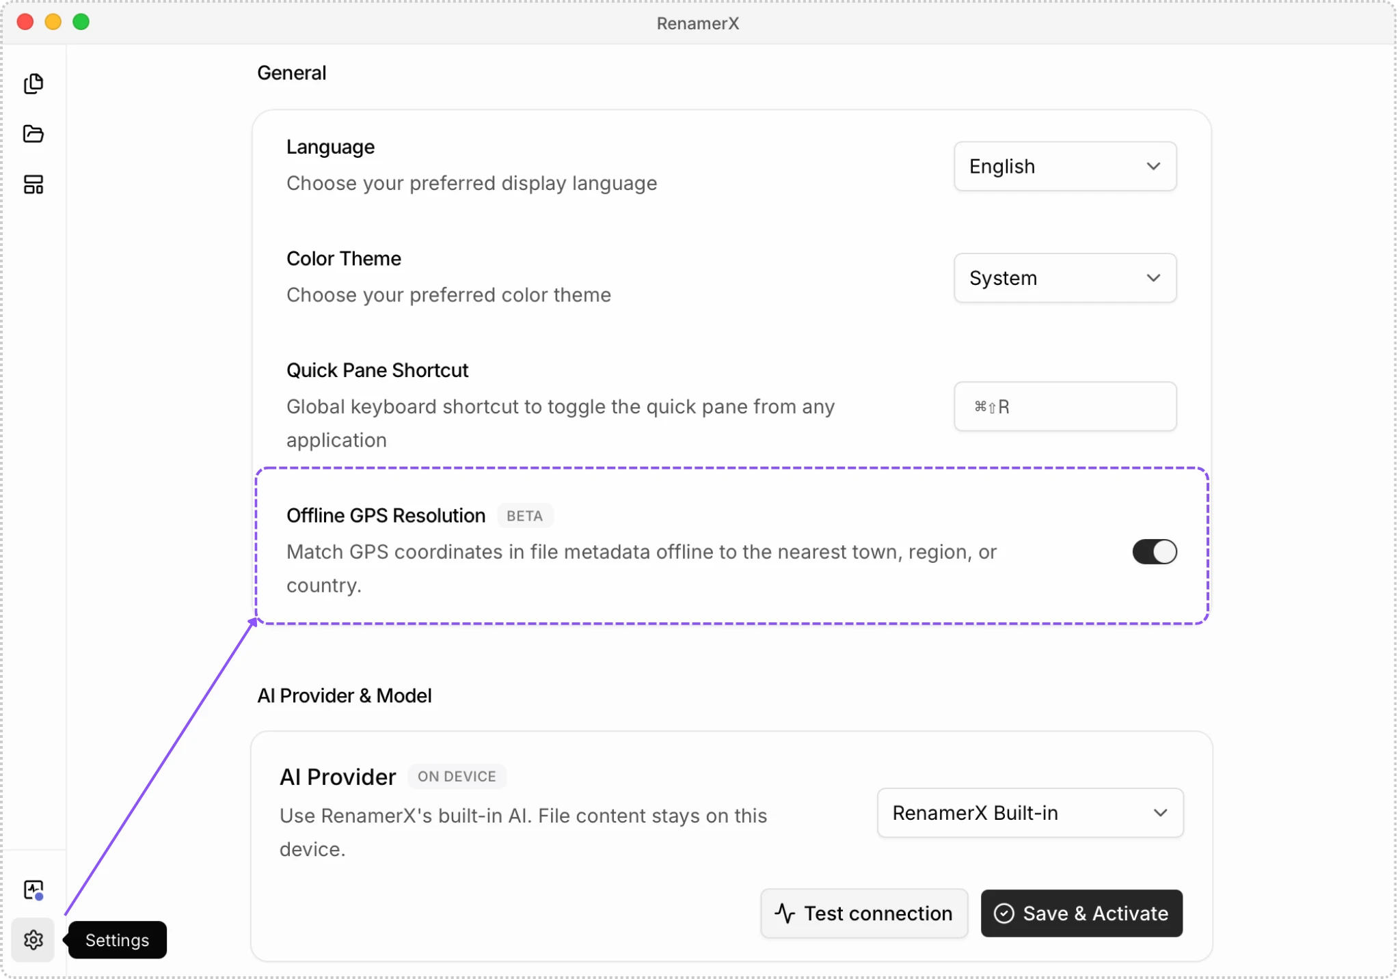This screenshot has width=1400, height=979.
Task: Click the Color Theme setting label
Action: (344, 259)
